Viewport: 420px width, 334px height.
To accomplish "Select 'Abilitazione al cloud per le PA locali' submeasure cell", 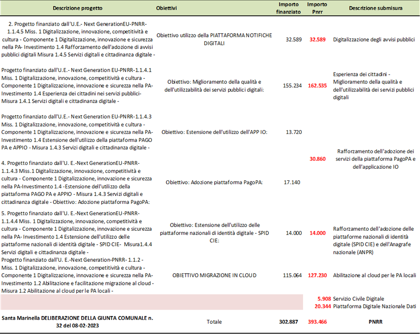I will click(374, 276).
